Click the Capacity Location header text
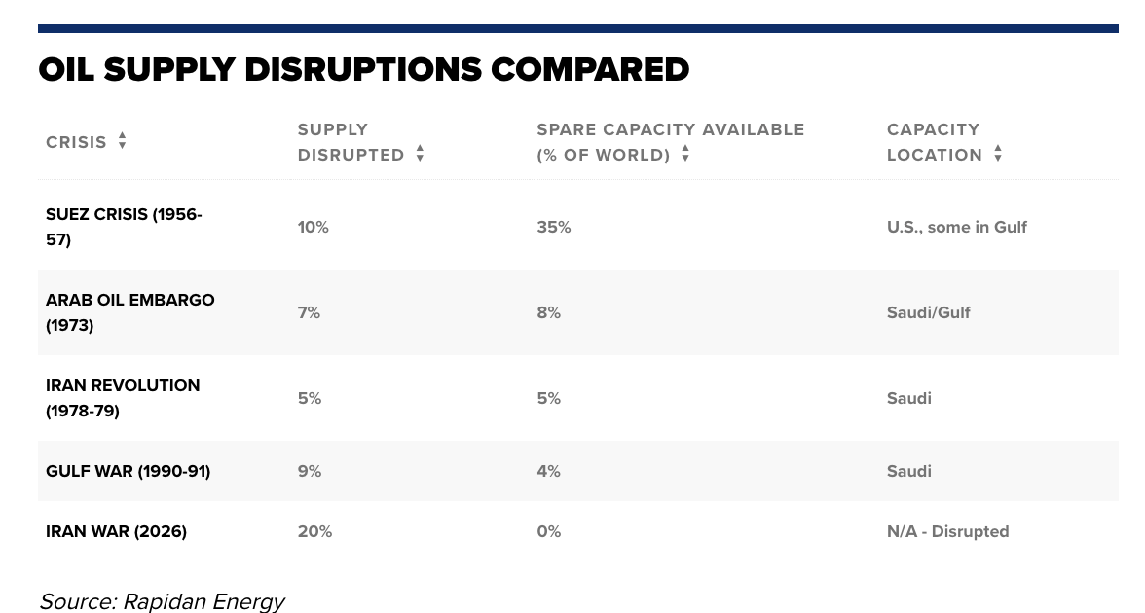Image resolution: width=1145 pixels, height=613 pixels. (x=934, y=142)
